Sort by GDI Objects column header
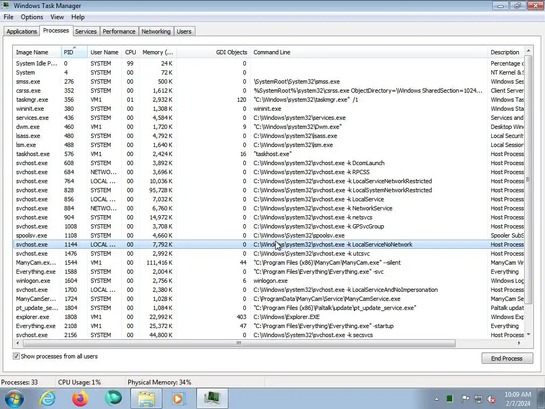 (213, 52)
